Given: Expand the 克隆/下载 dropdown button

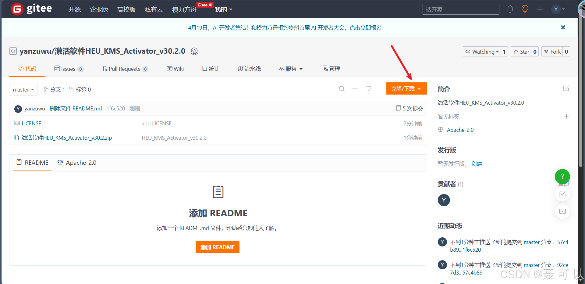Looking at the screenshot, I should (406, 88).
